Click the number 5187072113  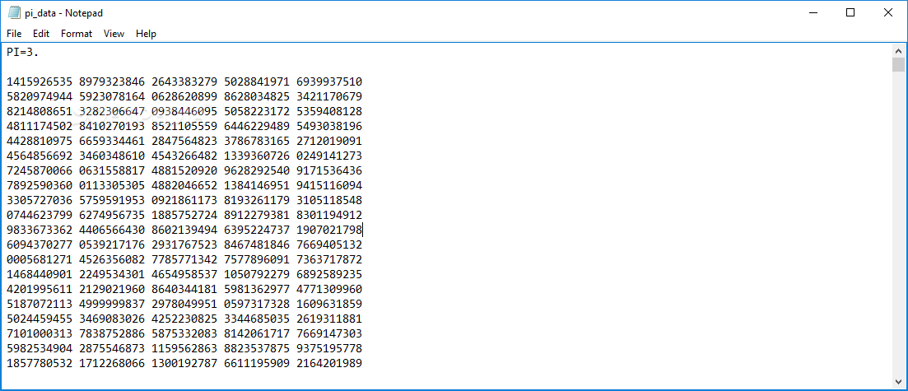pyautogui.click(x=40, y=304)
